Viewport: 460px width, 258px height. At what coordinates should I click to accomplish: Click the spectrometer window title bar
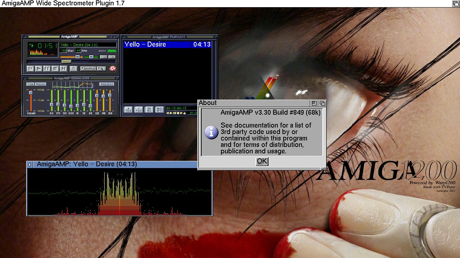[x=115, y=164]
